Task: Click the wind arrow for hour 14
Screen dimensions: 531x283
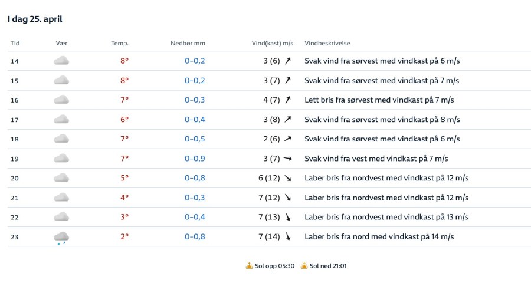Action: click(288, 61)
